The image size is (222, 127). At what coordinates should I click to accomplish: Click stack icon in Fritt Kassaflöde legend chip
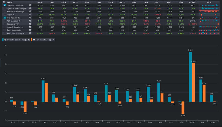(x=50, y=40)
